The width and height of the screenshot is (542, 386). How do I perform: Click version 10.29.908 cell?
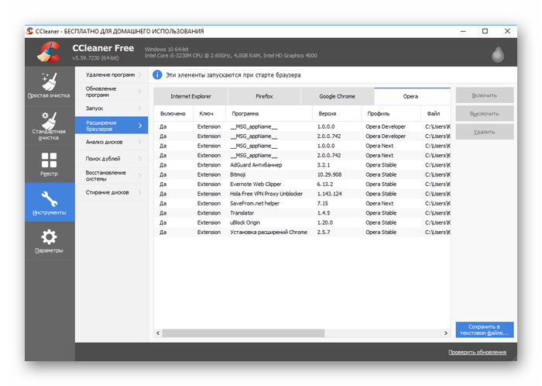click(x=329, y=174)
